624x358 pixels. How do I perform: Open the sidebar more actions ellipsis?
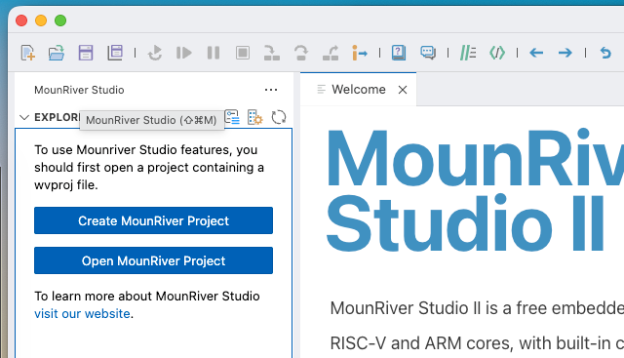pyautogui.click(x=271, y=90)
